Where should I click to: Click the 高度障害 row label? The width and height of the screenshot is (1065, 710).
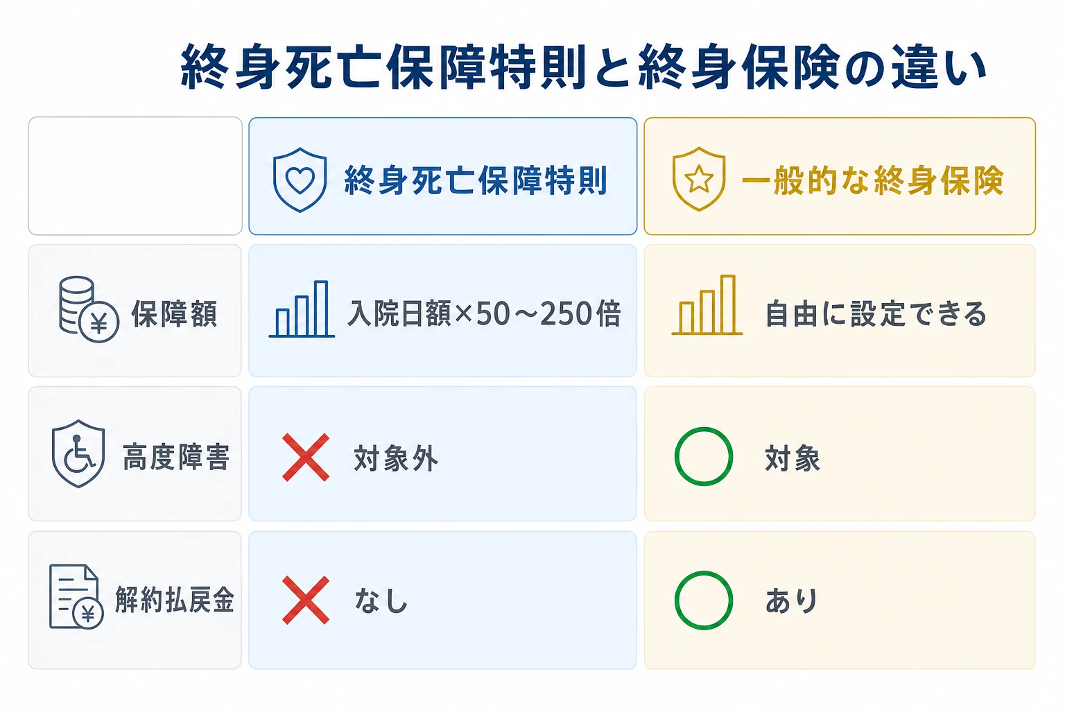(176, 458)
